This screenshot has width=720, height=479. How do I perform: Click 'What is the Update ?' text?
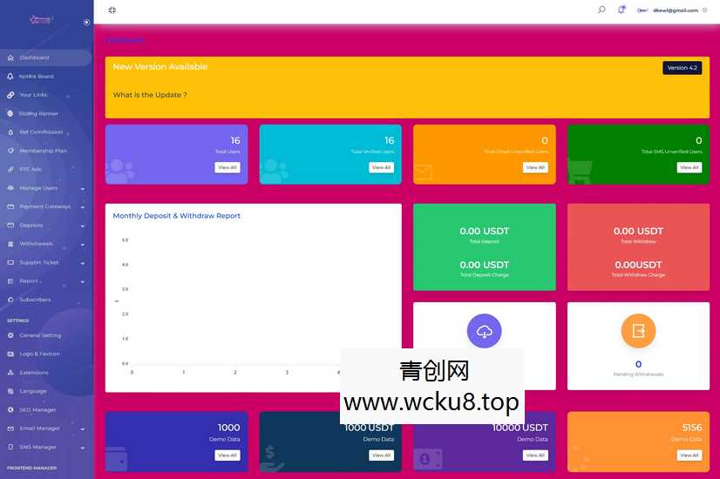(x=150, y=95)
